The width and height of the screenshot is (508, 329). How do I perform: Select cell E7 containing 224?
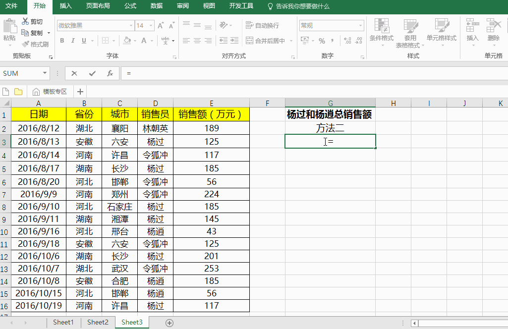click(211, 194)
